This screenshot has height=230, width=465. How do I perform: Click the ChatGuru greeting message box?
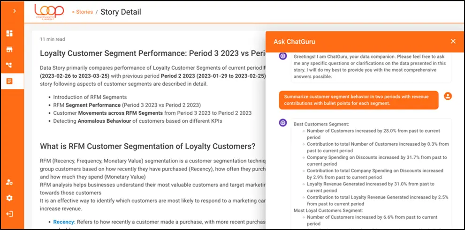pos(371,67)
